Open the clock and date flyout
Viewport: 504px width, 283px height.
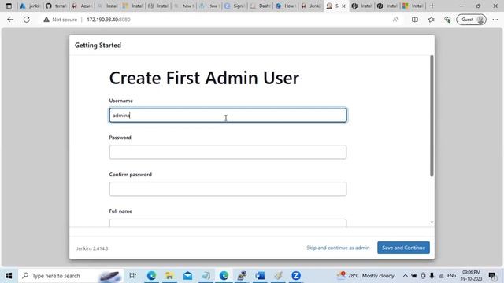471,276
